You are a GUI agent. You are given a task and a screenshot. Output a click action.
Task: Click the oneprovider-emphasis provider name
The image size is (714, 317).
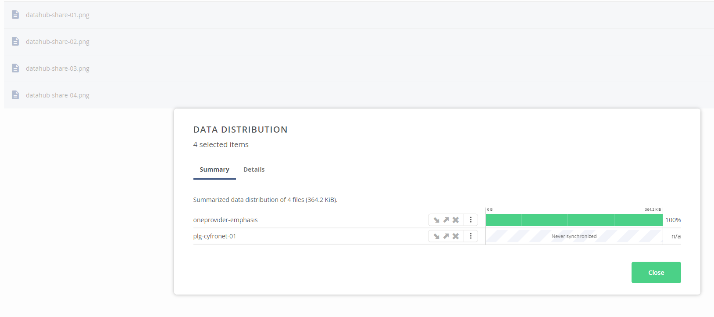point(225,220)
